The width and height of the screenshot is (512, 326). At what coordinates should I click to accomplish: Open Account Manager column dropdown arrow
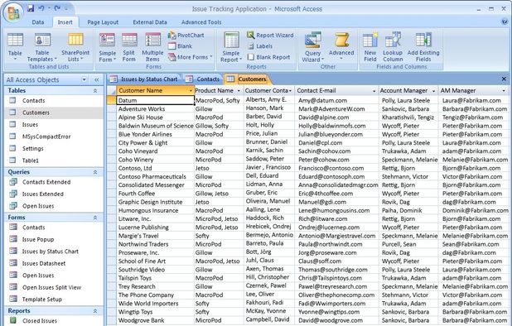433,91
